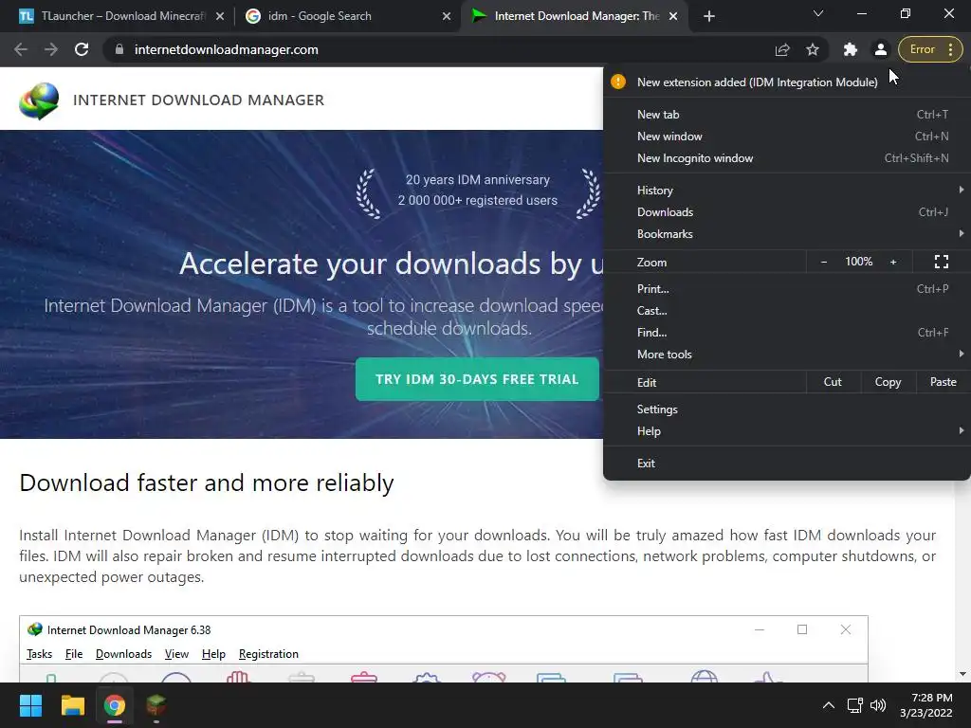Close the Internet Download Manager tab
The width and height of the screenshot is (971, 728).
(674, 16)
